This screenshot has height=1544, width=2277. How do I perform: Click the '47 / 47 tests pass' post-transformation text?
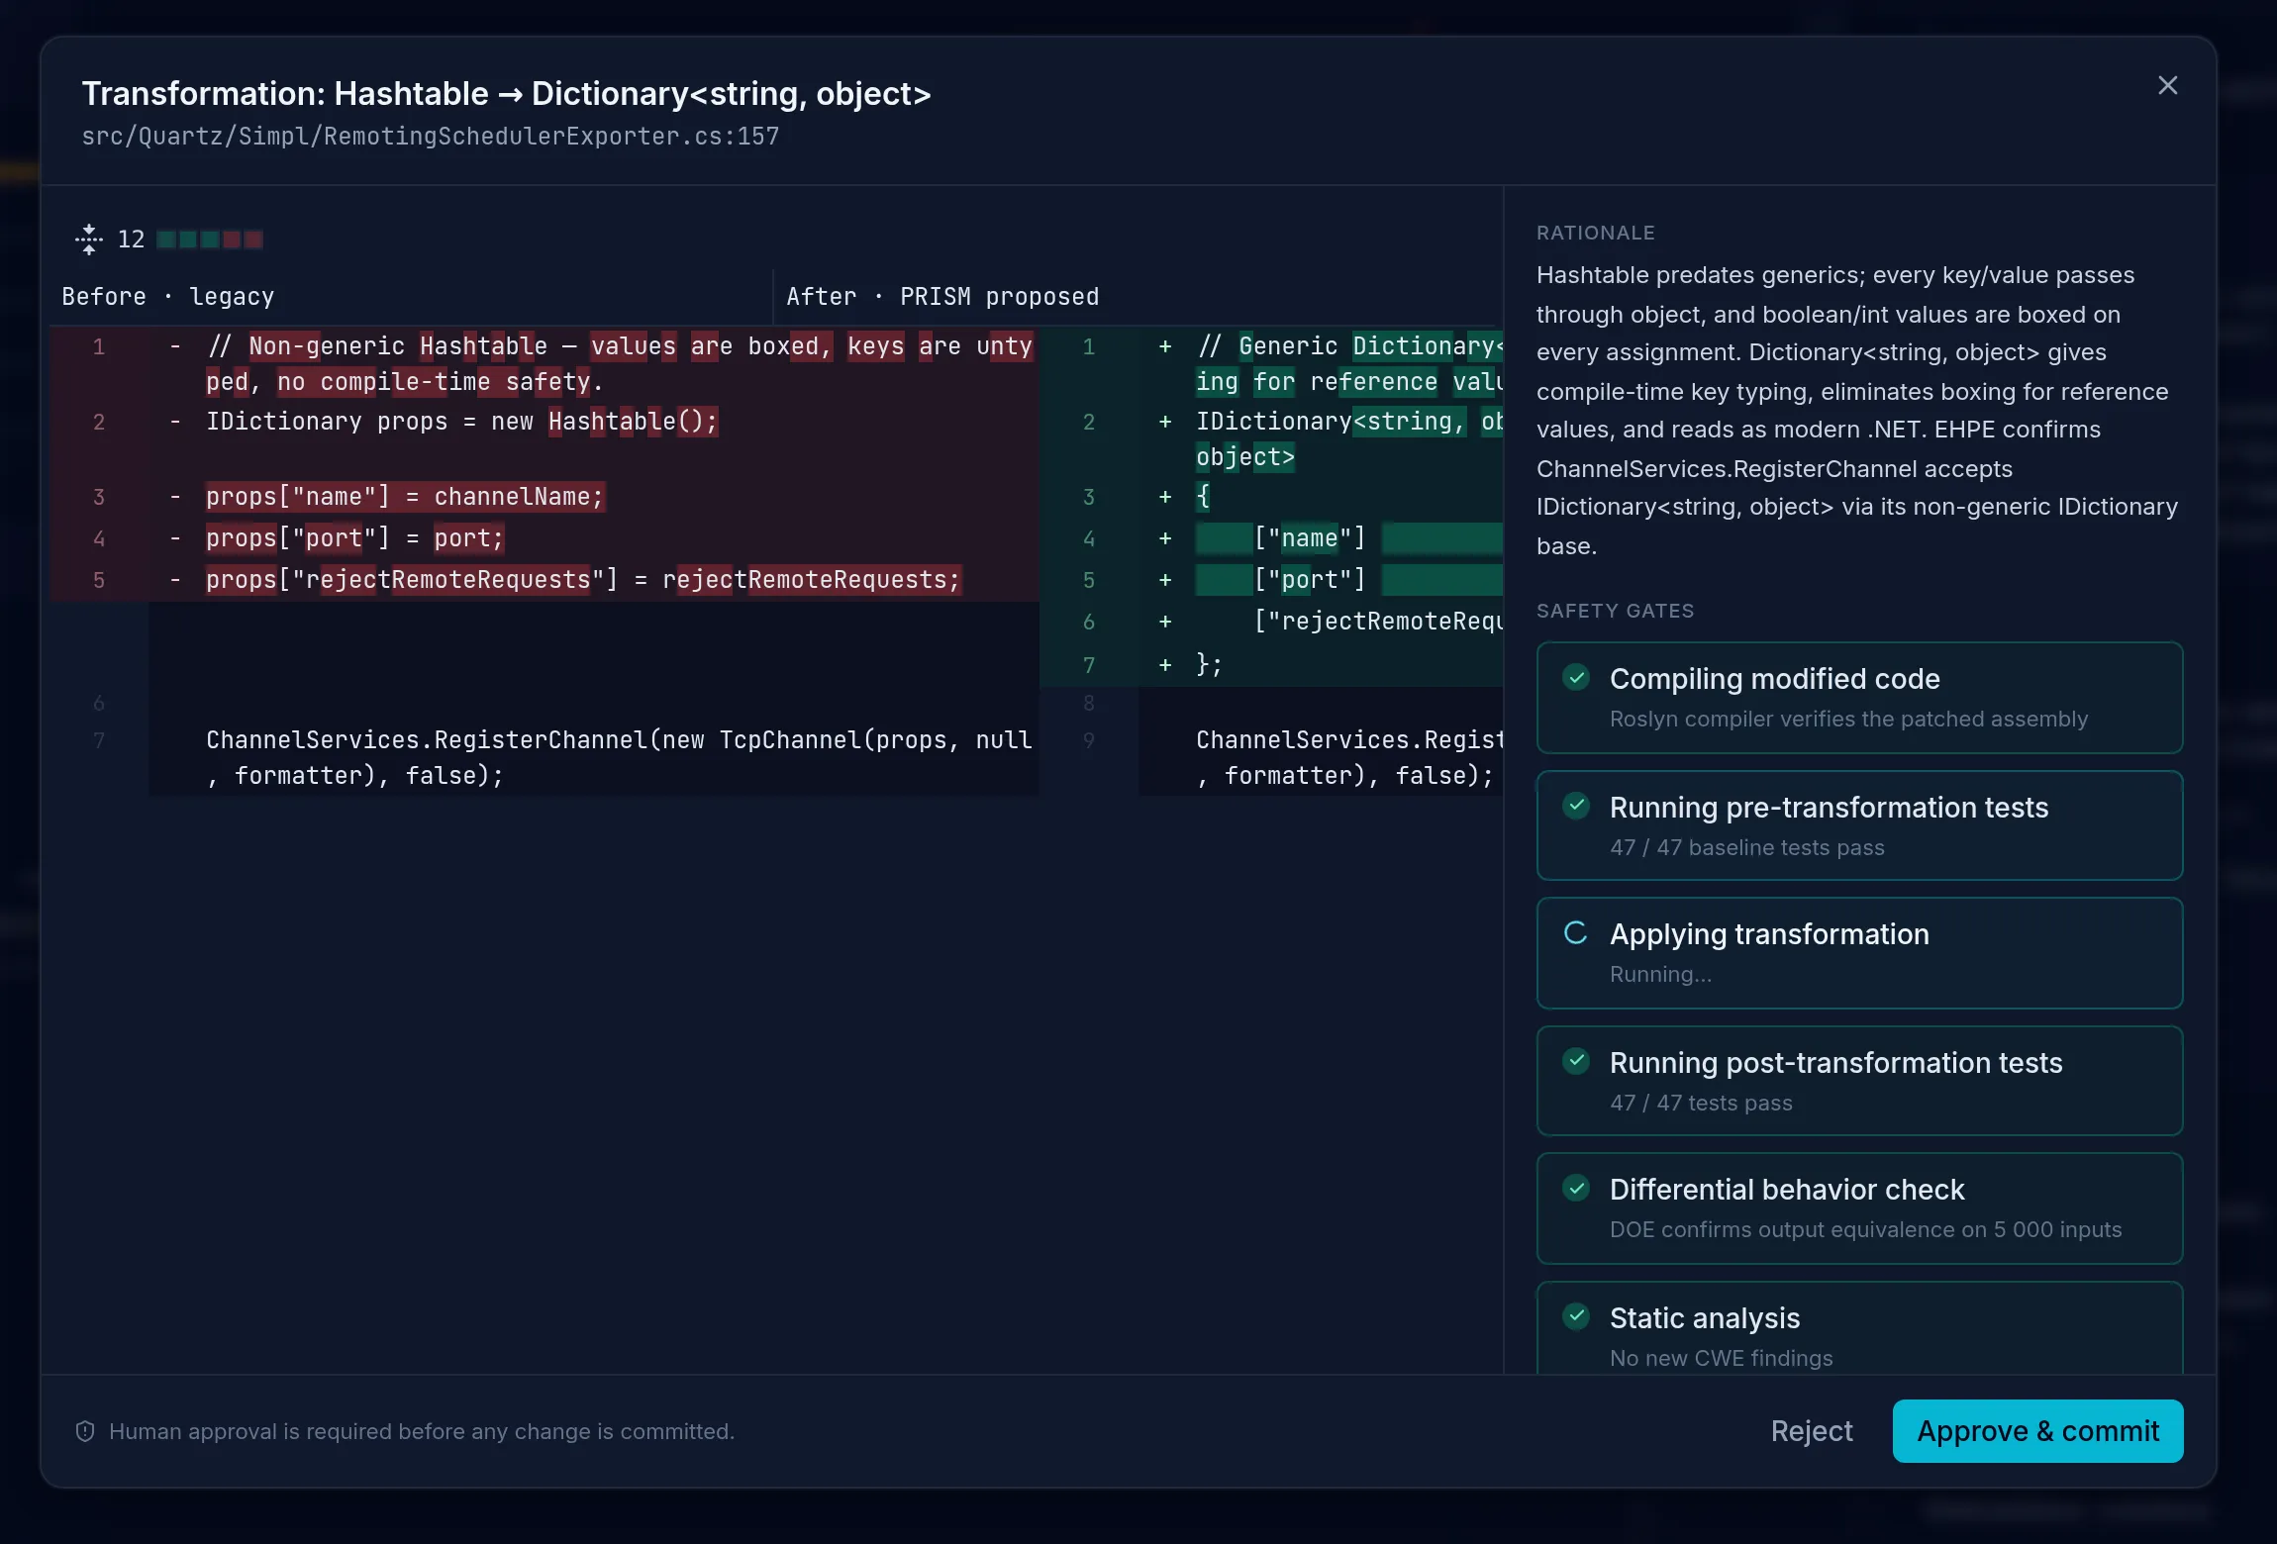click(x=1701, y=1104)
